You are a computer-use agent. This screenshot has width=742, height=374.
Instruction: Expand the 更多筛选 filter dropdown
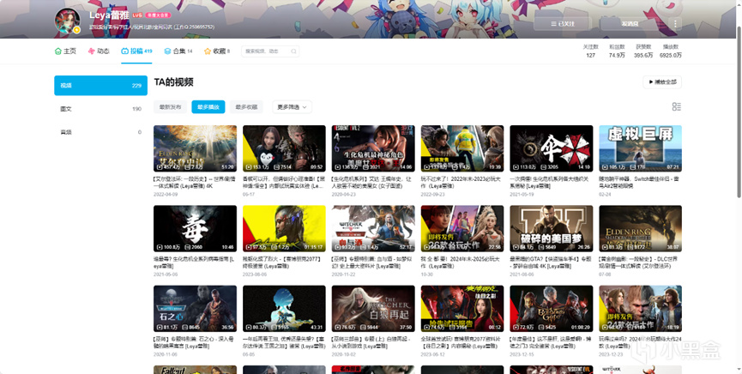click(x=292, y=107)
